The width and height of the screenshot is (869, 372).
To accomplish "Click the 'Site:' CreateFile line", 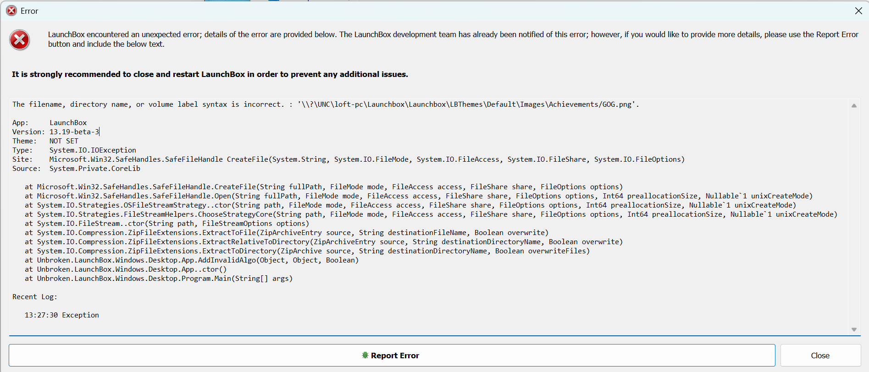I will tap(349, 159).
